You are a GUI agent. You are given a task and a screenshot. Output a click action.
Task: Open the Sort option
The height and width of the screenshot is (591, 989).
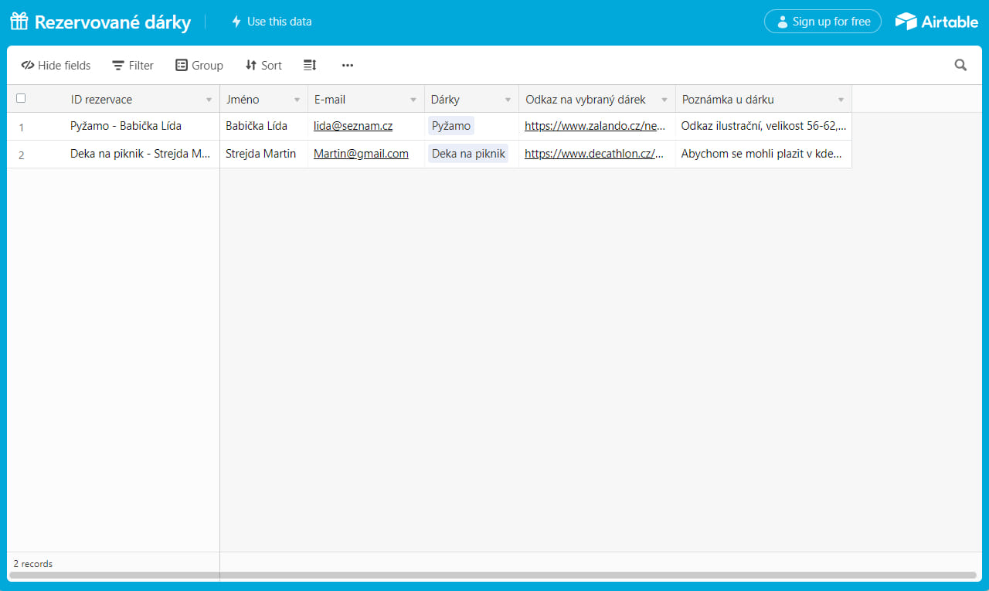(263, 66)
